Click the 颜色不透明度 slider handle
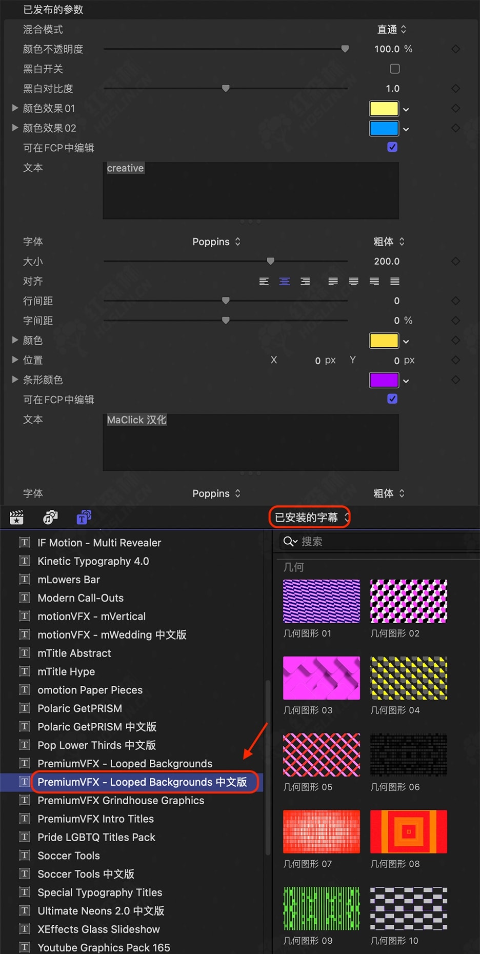Screen dimensions: 480x954 pyautogui.click(x=345, y=49)
